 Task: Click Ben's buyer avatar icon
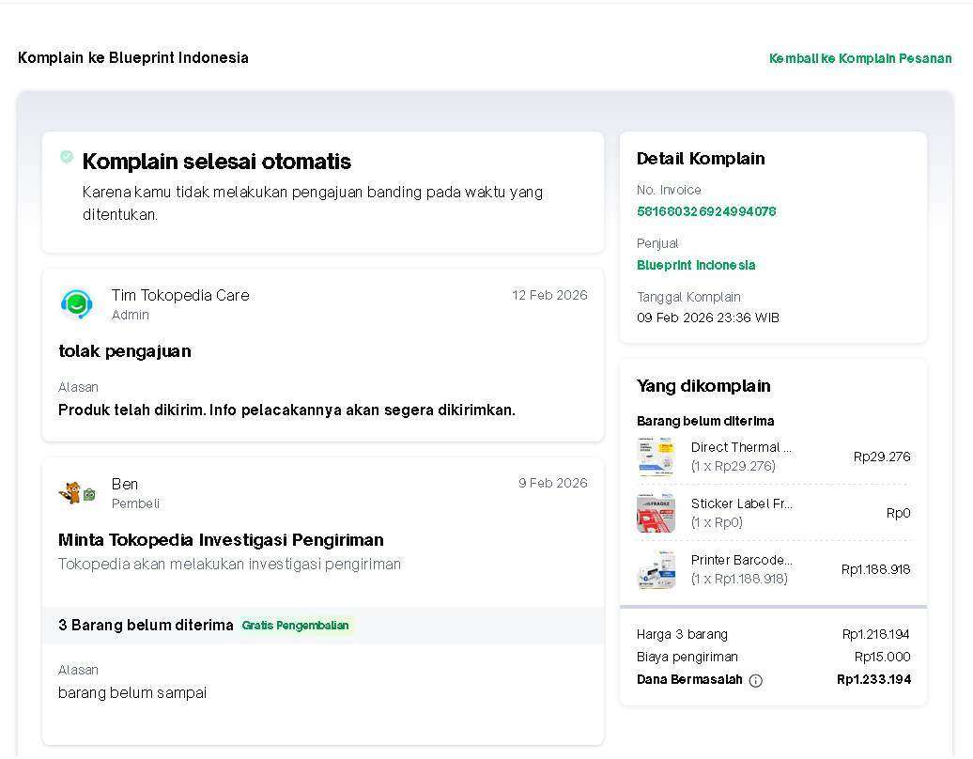(76, 493)
